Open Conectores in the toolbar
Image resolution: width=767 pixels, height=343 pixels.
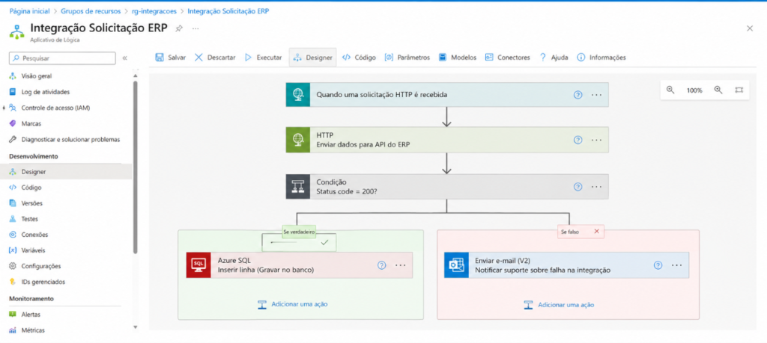pyautogui.click(x=507, y=57)
